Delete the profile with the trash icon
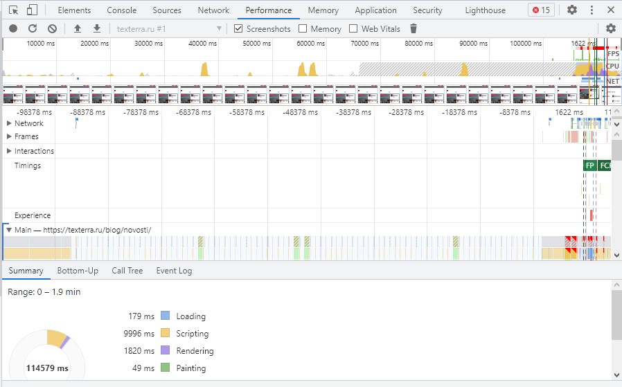 (414, 28)
